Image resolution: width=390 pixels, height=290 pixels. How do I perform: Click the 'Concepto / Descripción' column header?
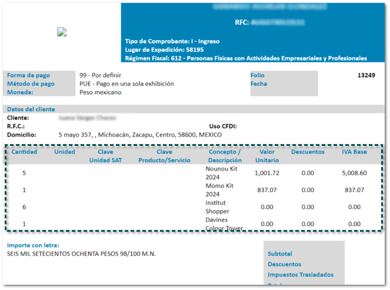225,156
